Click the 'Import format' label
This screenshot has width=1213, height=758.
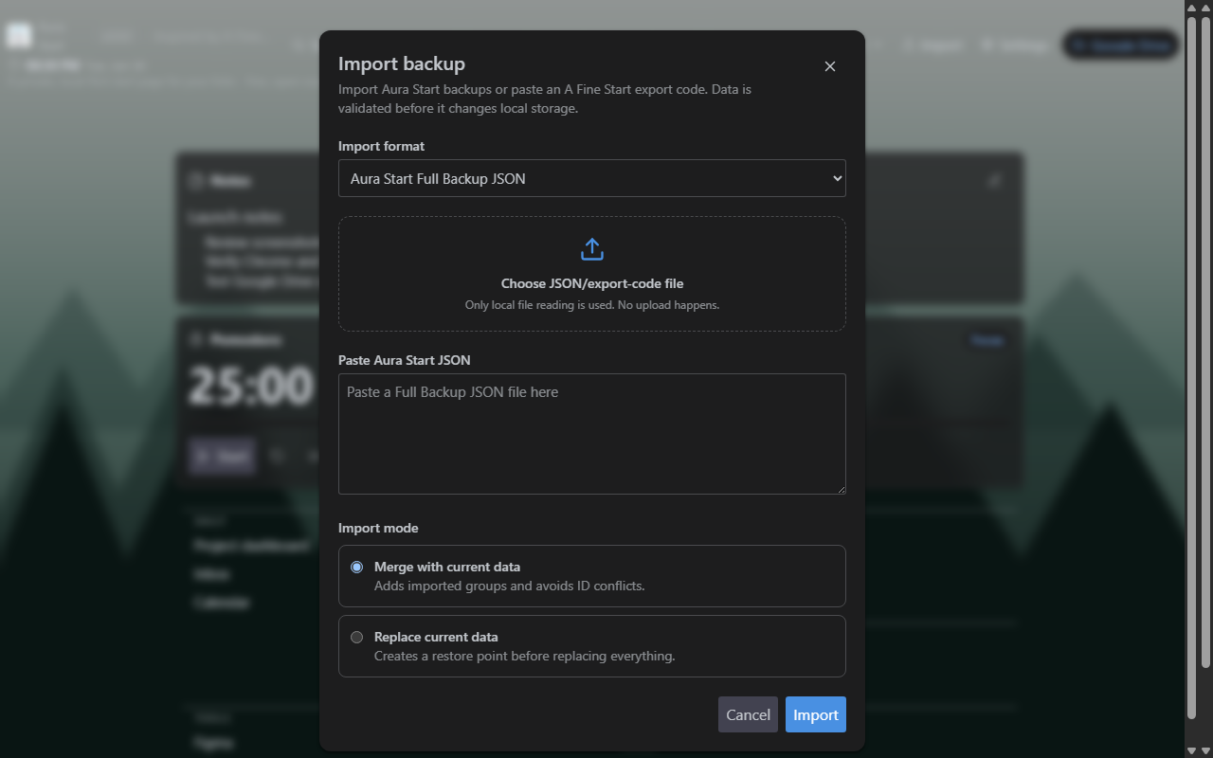tap(381, 146)
